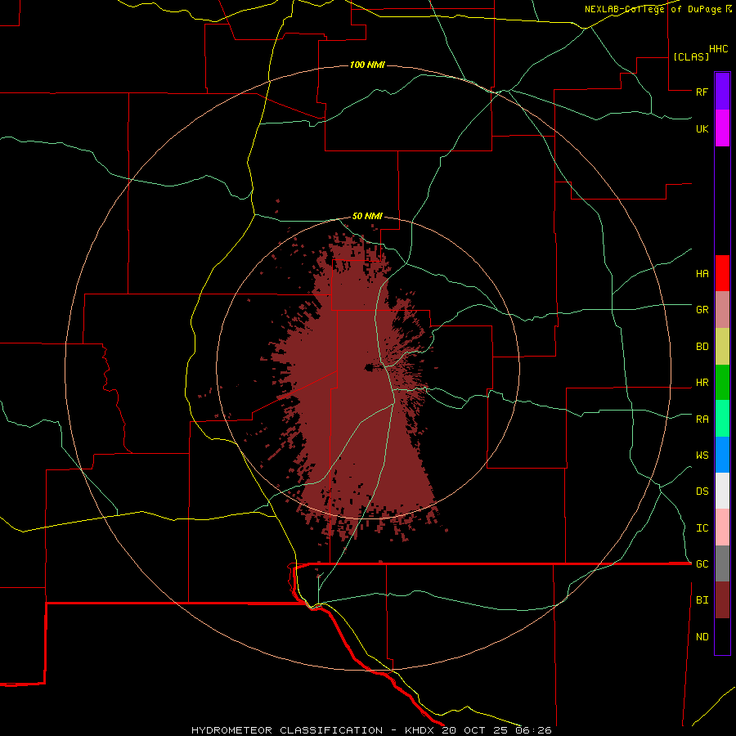Viewport: 736px width, 736px height.
Task: Click the "HHC" product label
Action: click(718, 49)
